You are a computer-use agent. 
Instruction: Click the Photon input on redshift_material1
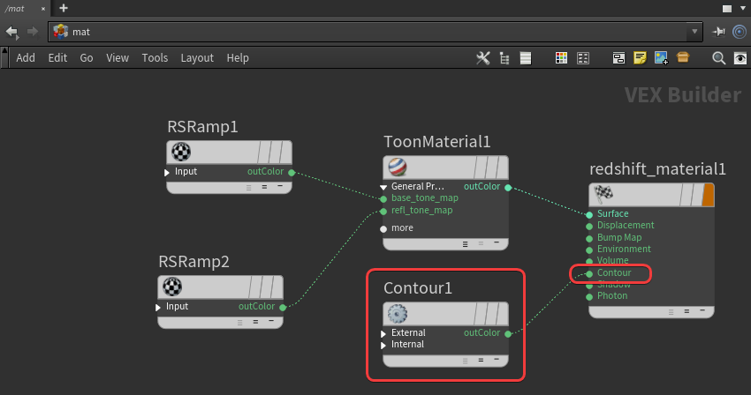[589, 297]
